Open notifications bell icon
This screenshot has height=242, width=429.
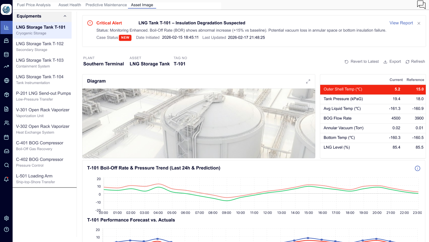[6, 179]
